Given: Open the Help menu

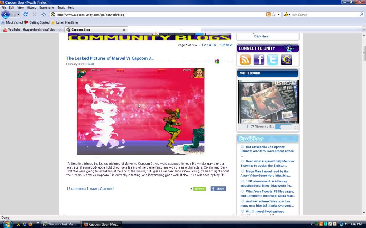Looking at the screenshot, I should coord(71,8).
